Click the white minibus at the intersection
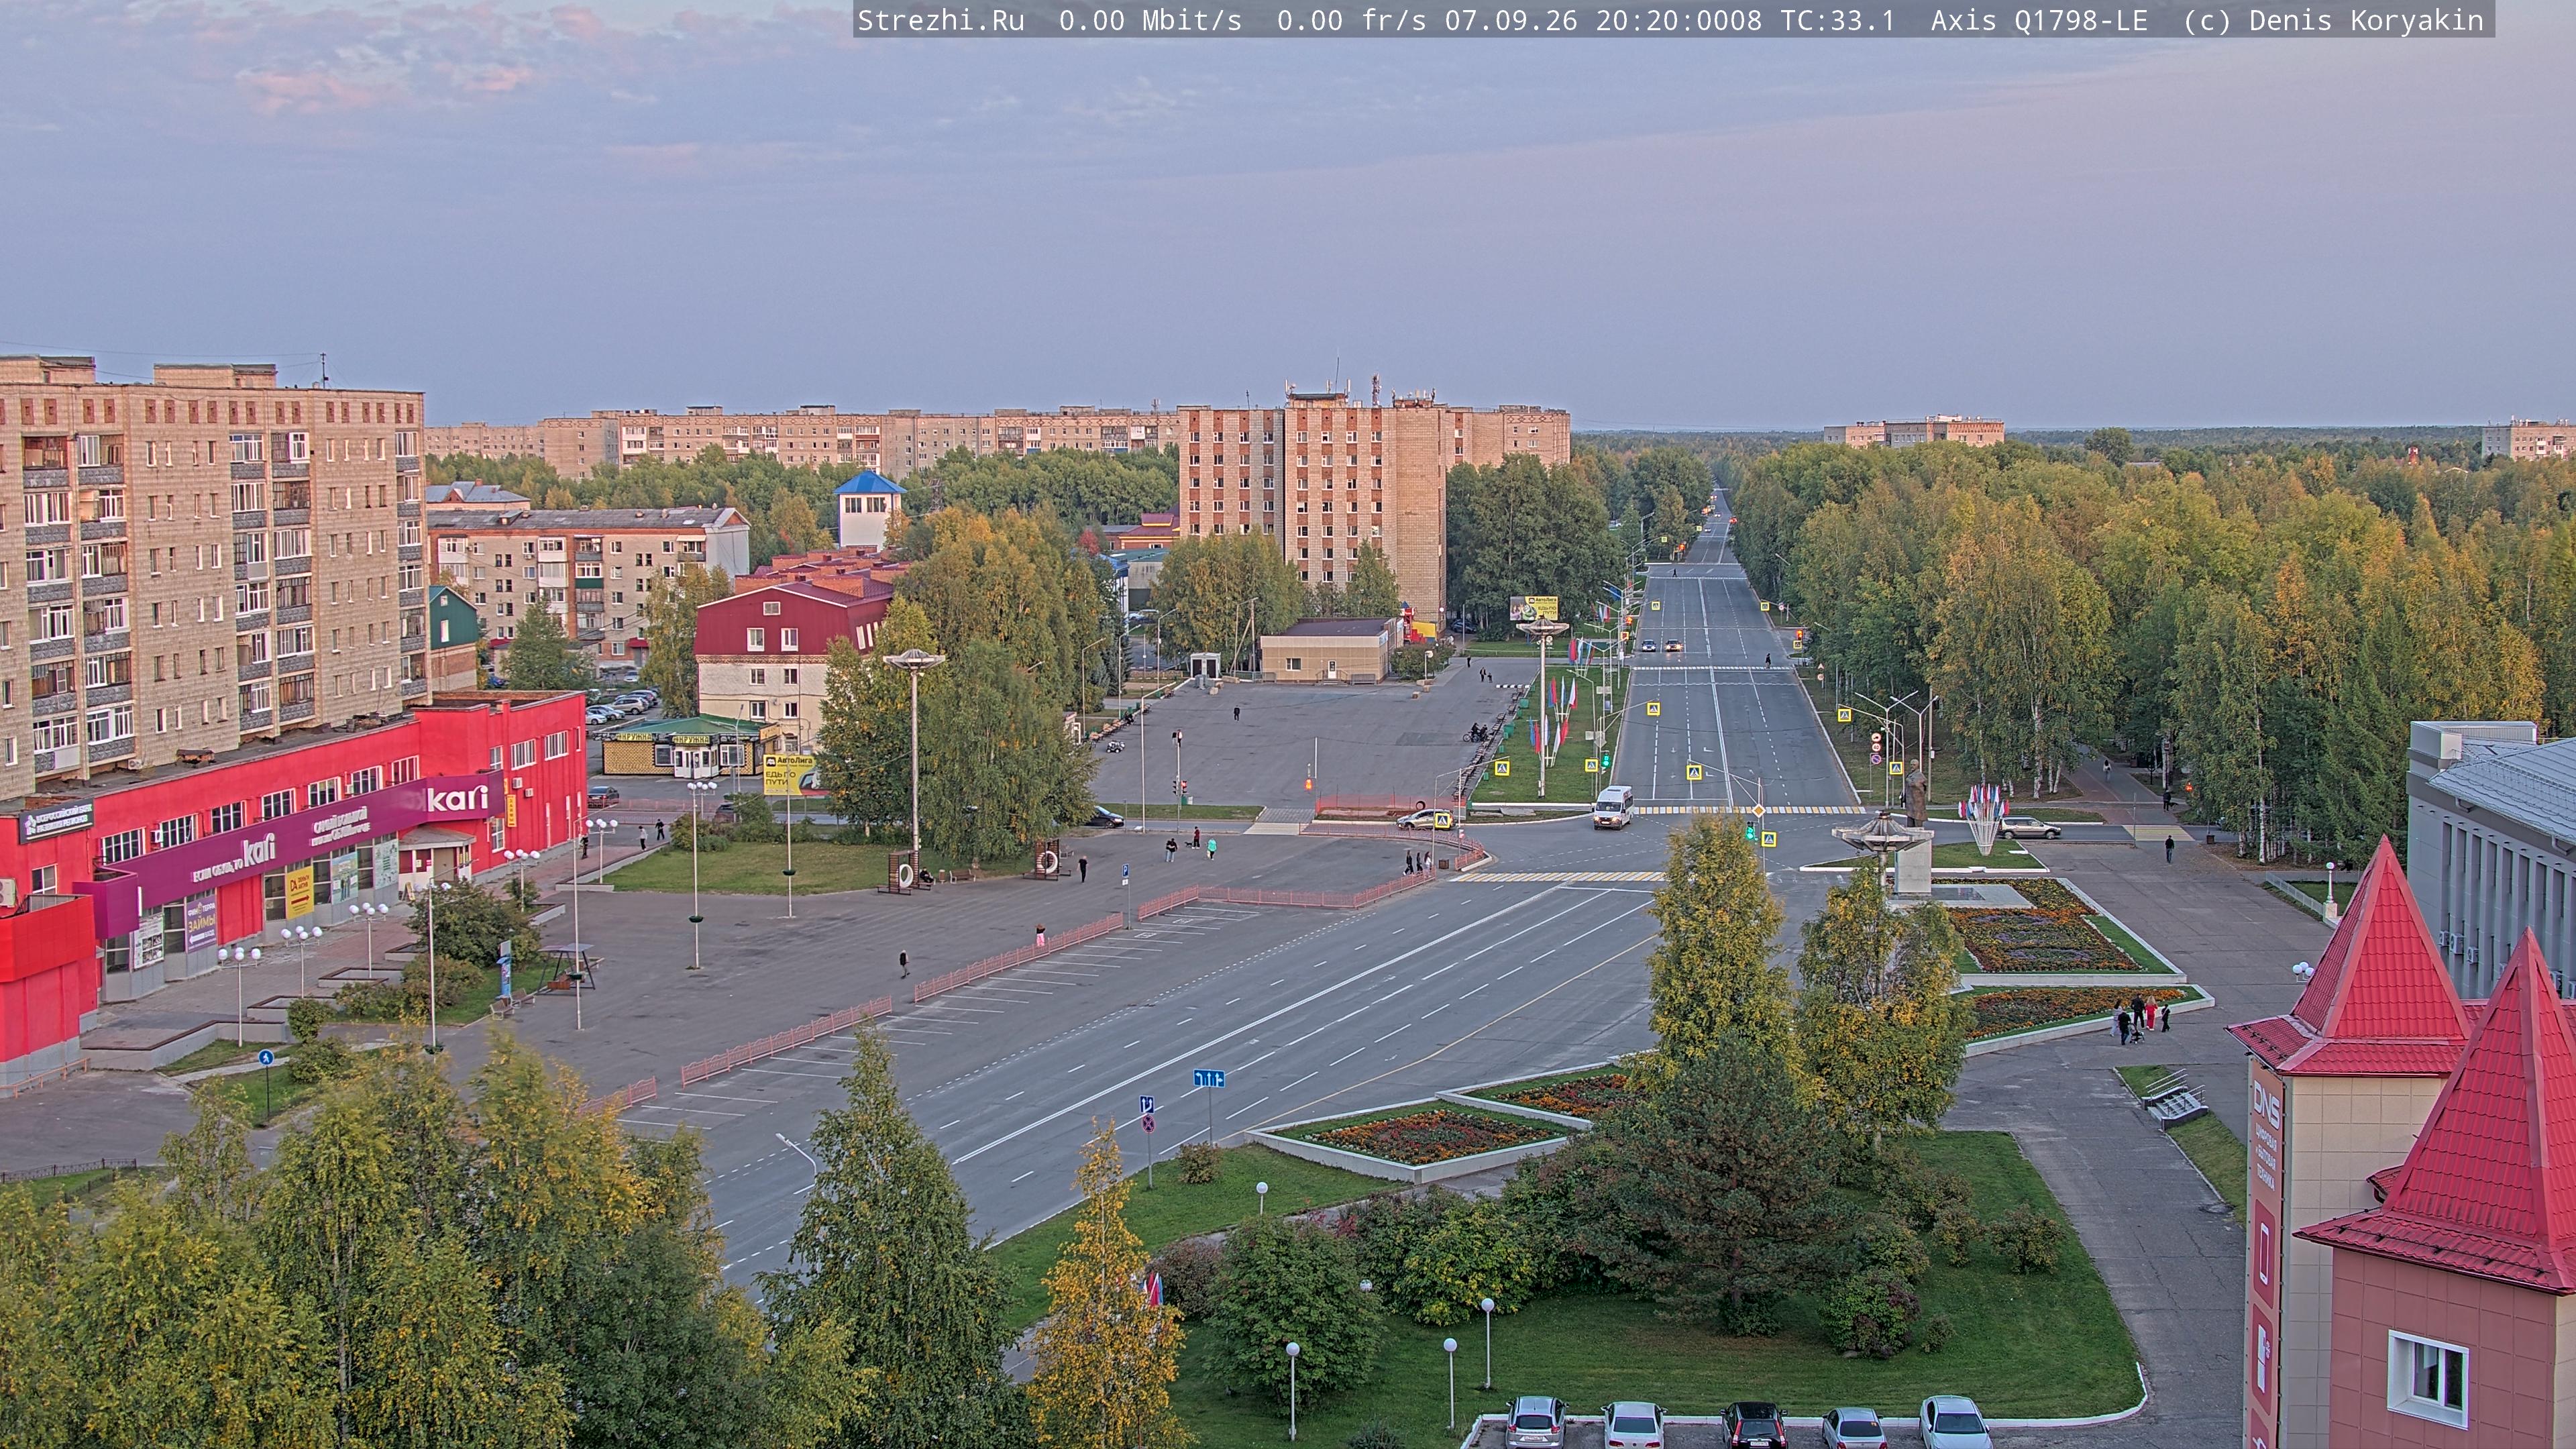 click(1612, 807)
